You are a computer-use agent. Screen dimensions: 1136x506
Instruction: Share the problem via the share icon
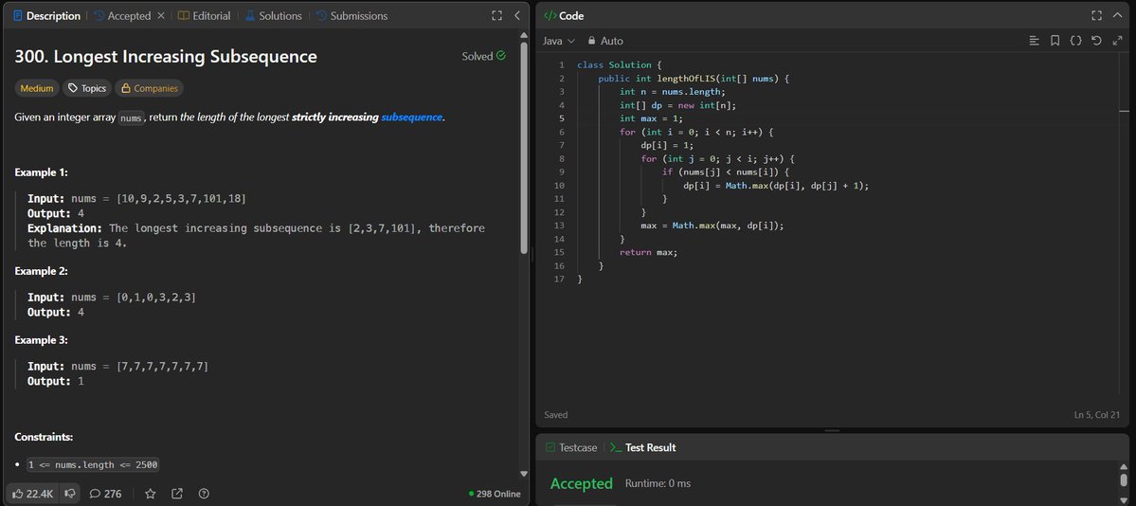point(177,494)
